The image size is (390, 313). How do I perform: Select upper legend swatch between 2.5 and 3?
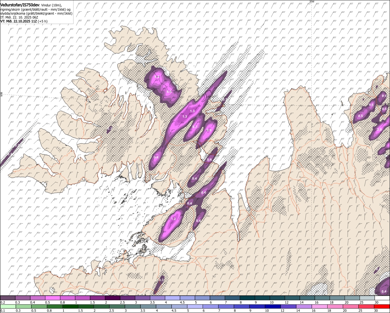pos(127,298)
